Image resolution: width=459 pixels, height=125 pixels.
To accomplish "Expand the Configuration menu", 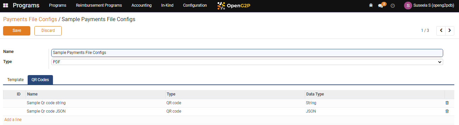I will [x=195, y=5].
